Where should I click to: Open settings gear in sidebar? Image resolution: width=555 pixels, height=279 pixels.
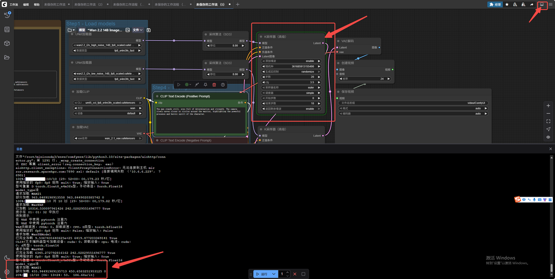tap(7, 272)
